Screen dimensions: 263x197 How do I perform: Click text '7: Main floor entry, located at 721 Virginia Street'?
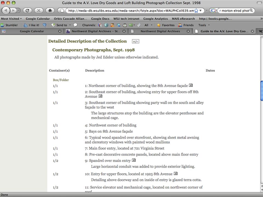tap(124, 148)
